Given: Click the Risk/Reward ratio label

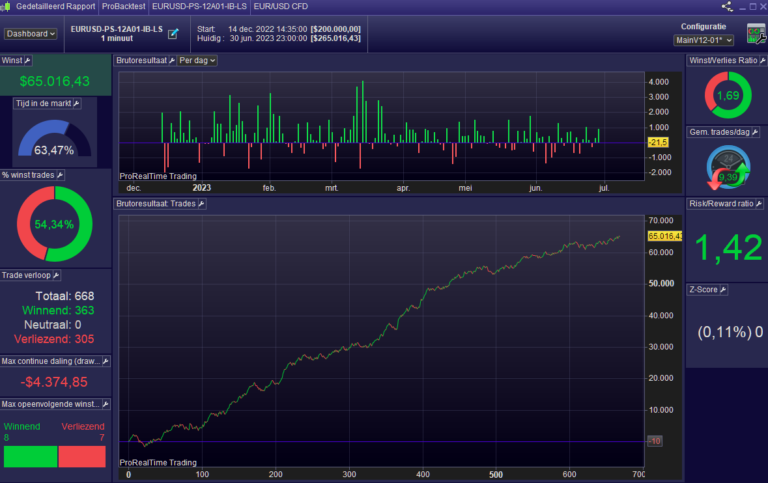Looking at the screenshot, I should (721, 204).
